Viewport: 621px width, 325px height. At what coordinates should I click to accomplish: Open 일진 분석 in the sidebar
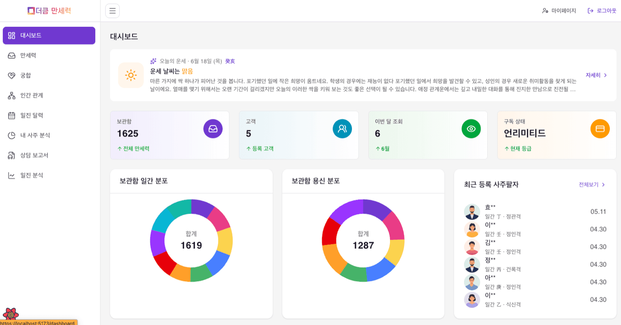click(x=49, y=175)
